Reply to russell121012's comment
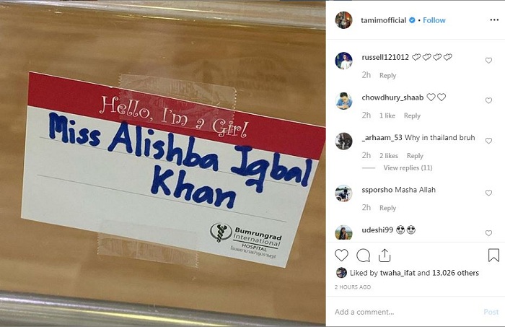The height and width of the screenshot is (327, 505). [x=388, y=75]
